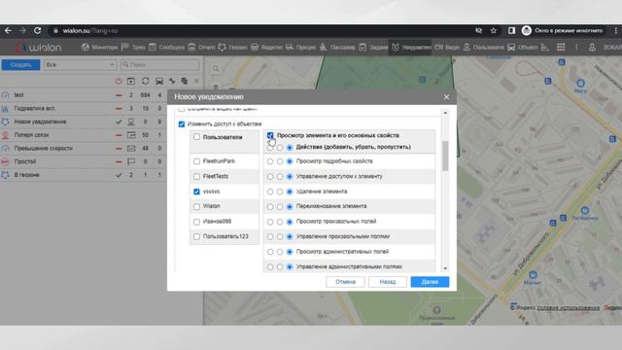
Task: Reload the page with refresh icon
Action: (37, 30)
